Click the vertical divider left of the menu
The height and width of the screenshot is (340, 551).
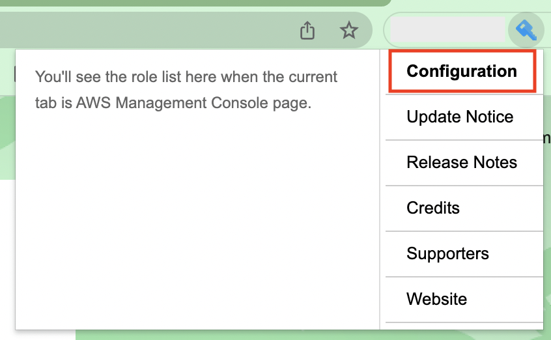(380, 195)
